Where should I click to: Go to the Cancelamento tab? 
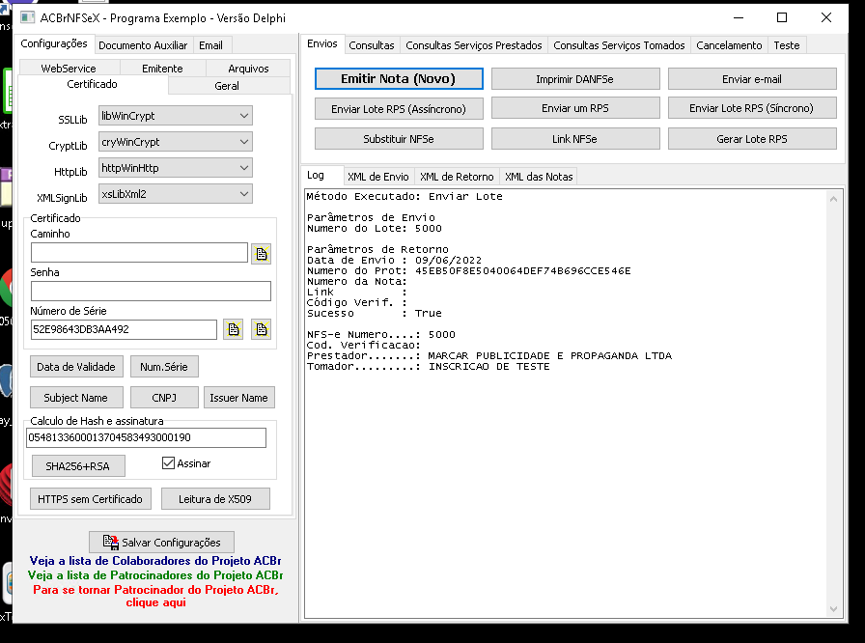point(729,45)
